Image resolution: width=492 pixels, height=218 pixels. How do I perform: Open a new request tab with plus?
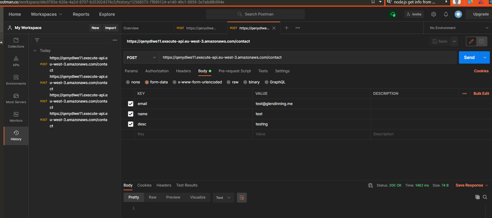click(287, 28)
